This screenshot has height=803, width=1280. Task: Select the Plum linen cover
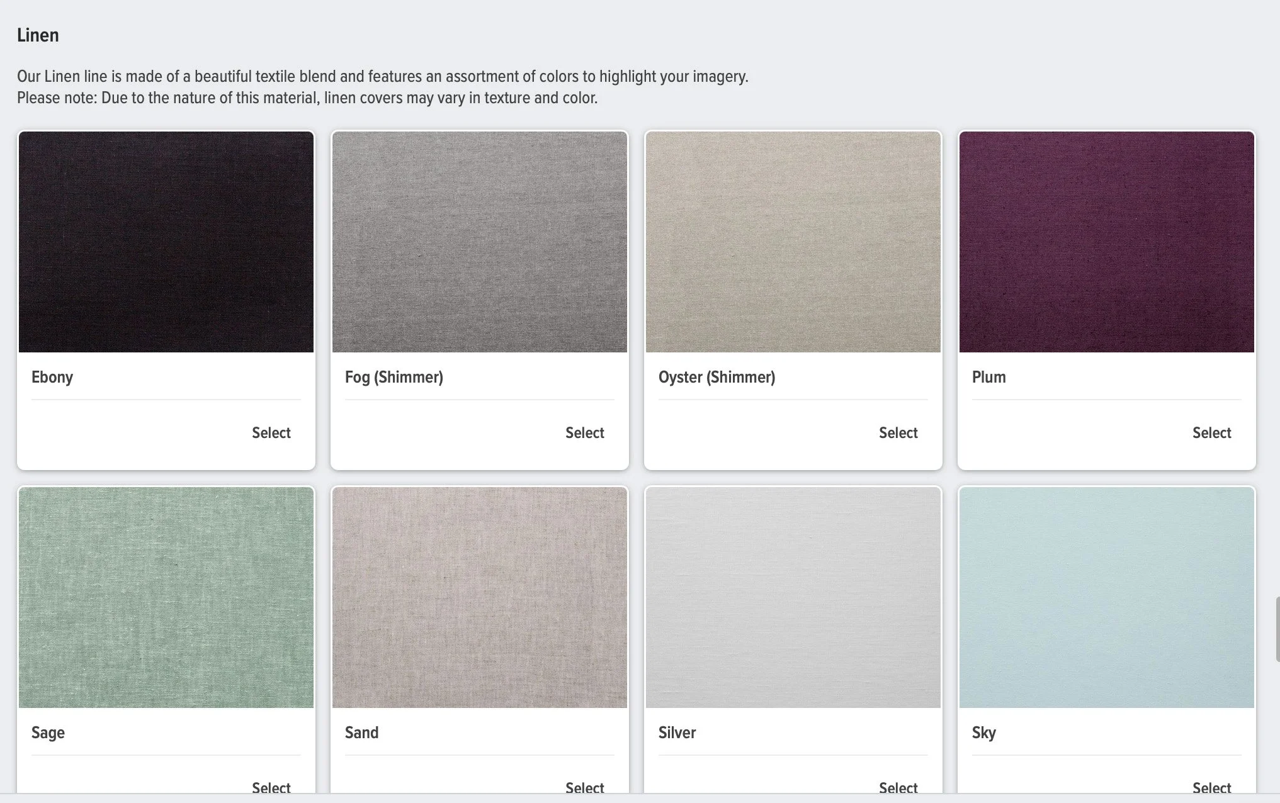point(1211,432)
